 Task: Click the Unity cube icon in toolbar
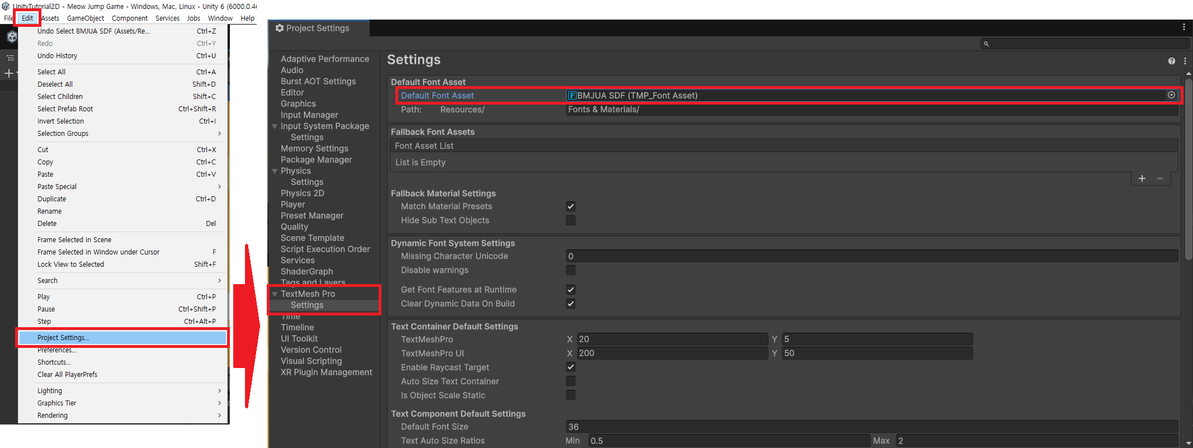(12, 37)
